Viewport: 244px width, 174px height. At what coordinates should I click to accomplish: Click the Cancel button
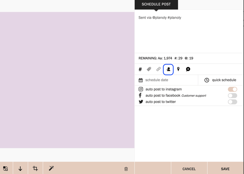point(189,169)
